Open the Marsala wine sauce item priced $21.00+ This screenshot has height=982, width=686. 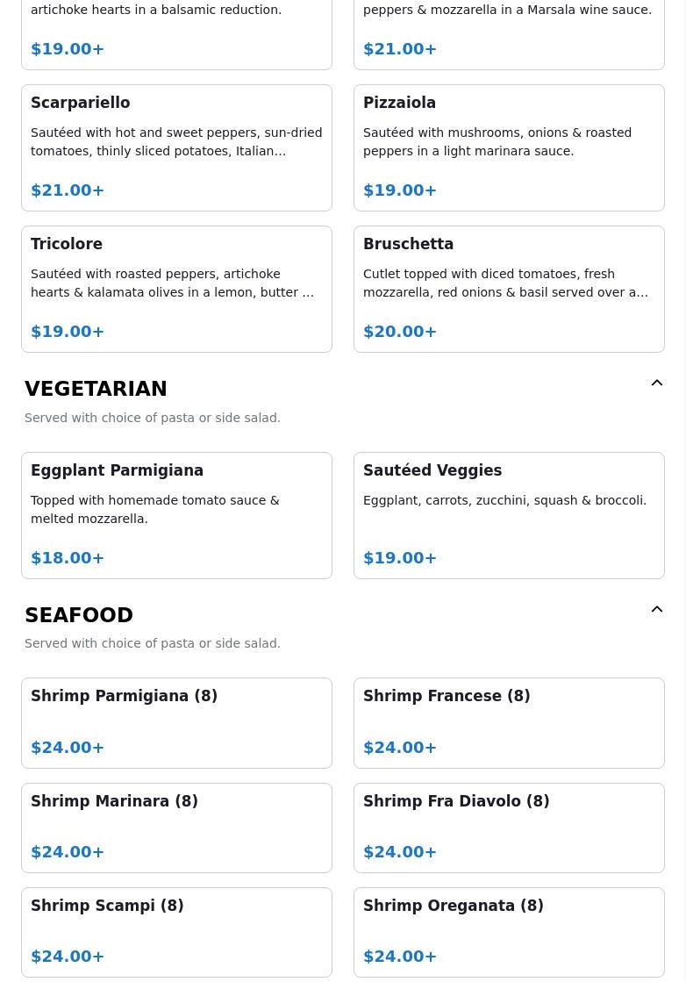509,34
